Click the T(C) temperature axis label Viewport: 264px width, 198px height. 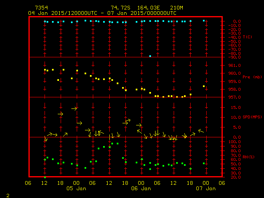[247, 37]
